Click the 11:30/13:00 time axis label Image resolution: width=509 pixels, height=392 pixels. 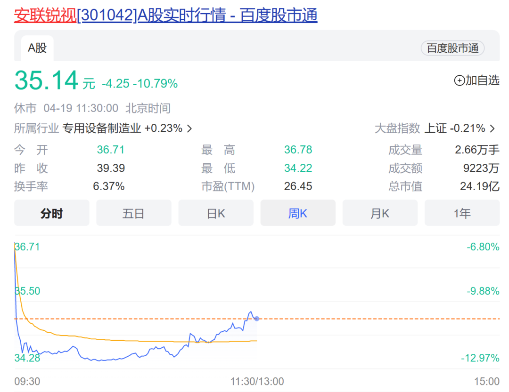click(x=257, y=381)
